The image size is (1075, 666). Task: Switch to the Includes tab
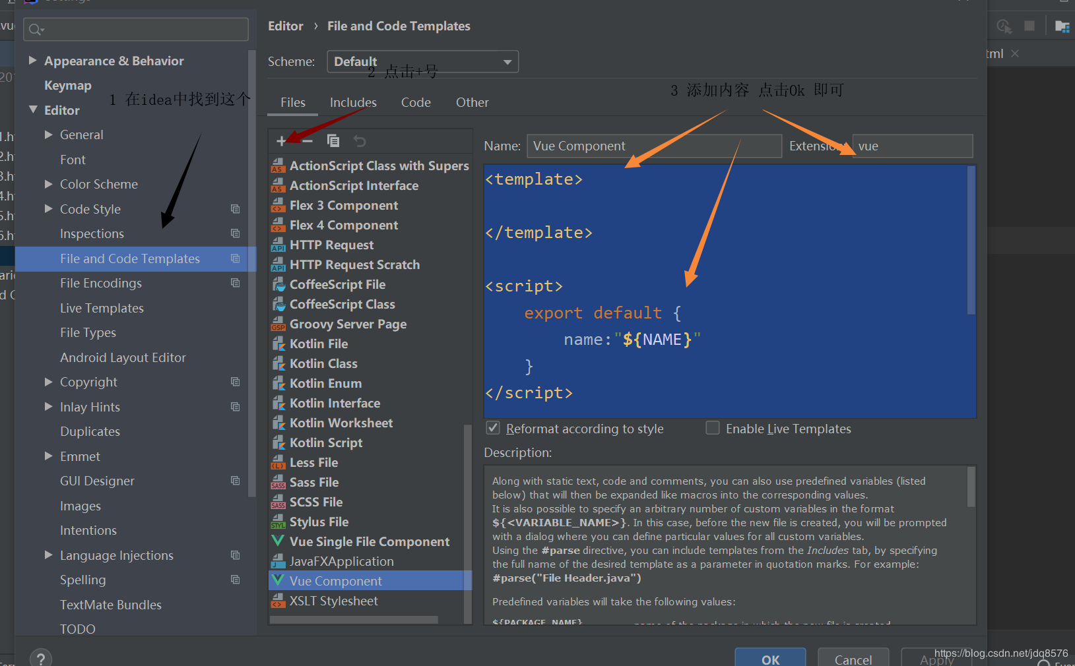tap(353, 102)
